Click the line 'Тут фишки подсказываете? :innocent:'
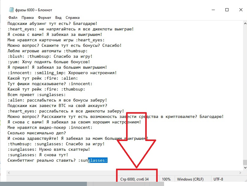Image resolution: width=247 pixels, height=186 pixels. 50,84
